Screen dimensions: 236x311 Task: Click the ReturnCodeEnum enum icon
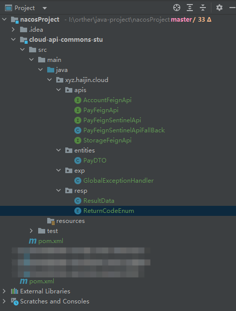[78, 211]
